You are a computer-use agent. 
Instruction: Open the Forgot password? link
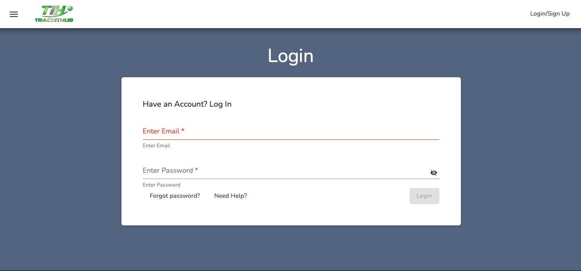click(x=175, y=196)
